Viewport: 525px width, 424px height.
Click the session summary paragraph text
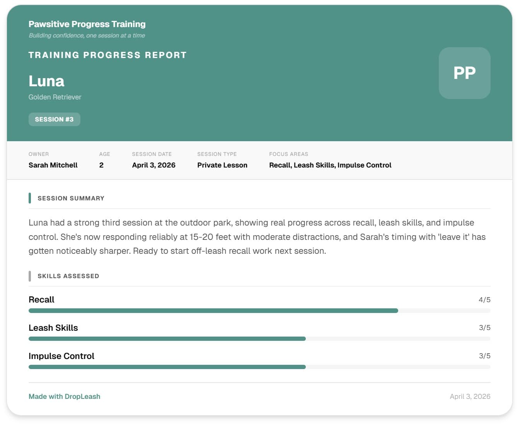point(257,237)
